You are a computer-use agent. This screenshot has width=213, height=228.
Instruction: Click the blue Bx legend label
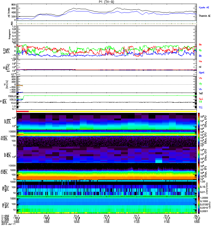tap(201, 56)
